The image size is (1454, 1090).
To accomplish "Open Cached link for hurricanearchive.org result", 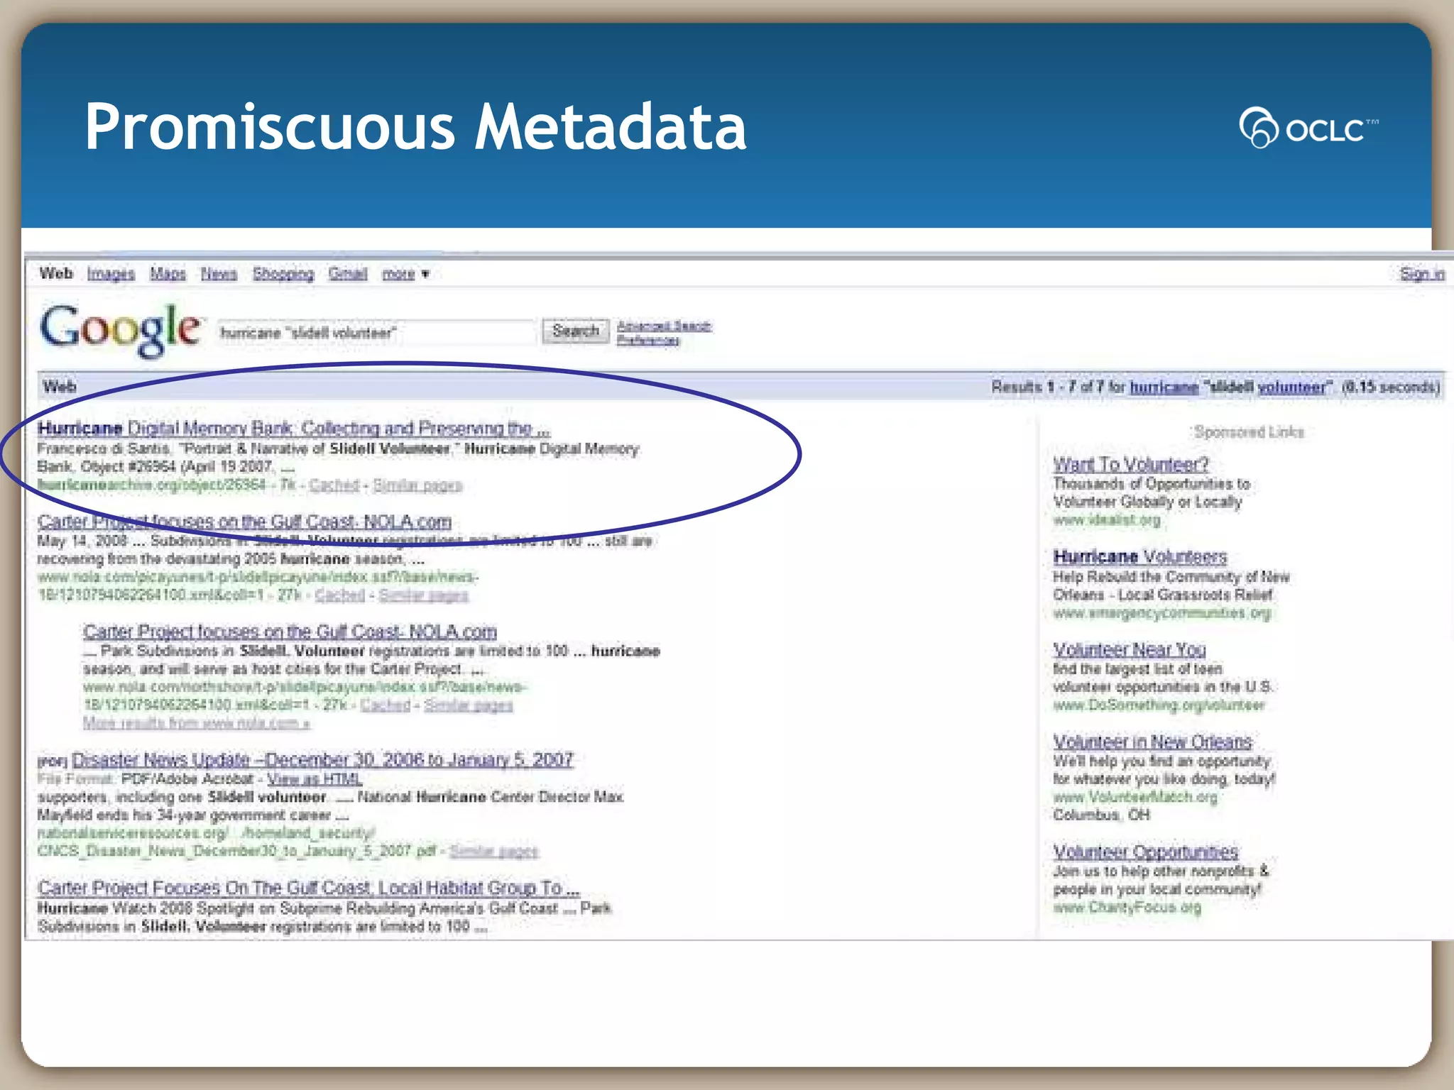I will click(334, 485).
